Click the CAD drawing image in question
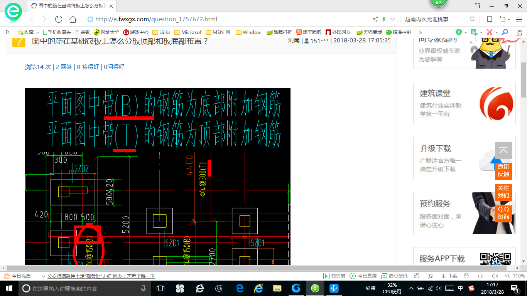The height and width of the screenshot is (296, 527). (158, 177)
